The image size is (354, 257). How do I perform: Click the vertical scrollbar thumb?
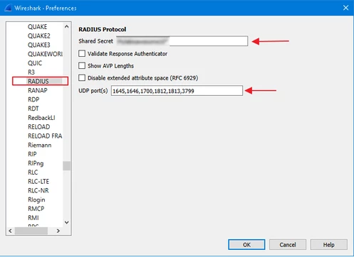pos(67,165)
